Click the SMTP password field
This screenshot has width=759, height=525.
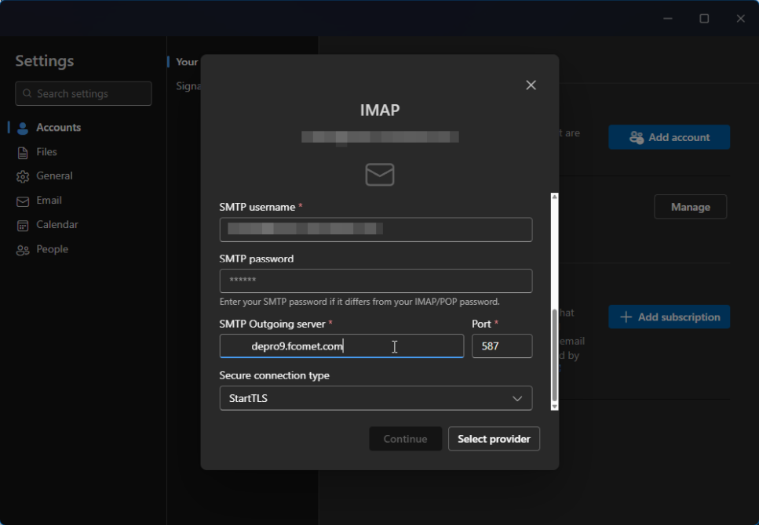[376, 281]
